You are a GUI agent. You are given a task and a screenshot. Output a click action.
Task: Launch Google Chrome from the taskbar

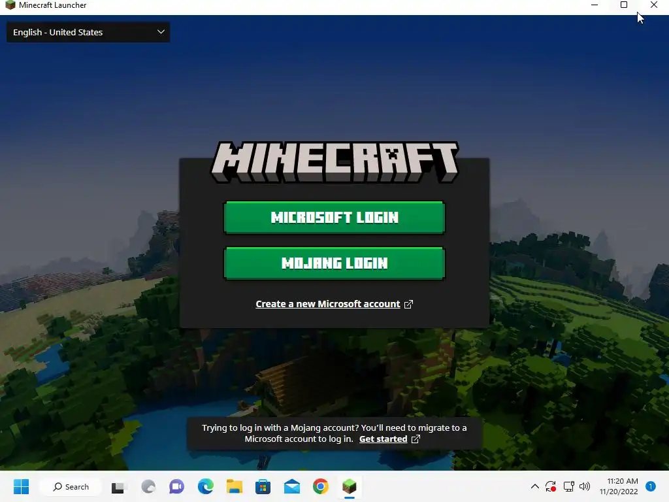(320, 486)
